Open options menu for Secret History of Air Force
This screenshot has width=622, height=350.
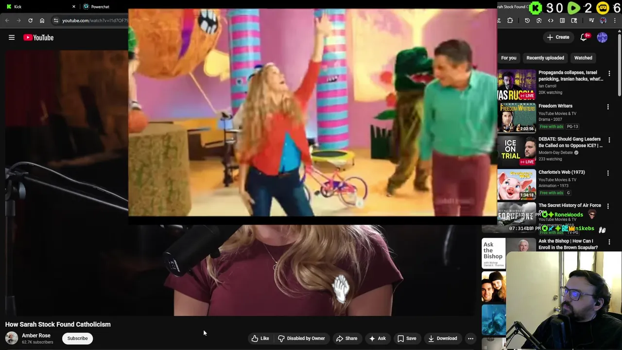coord(608,206)
